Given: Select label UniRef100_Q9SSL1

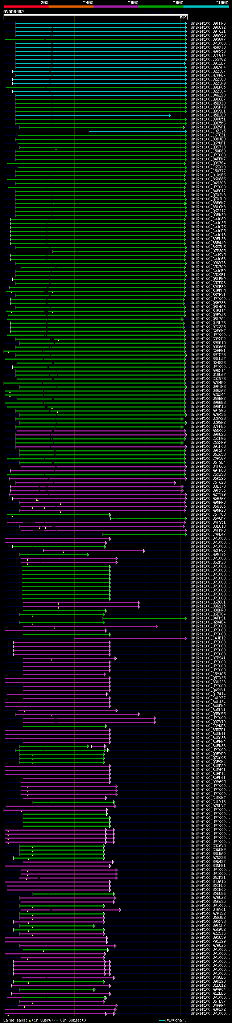Looking at the screenshot, I should coord(208,111).
